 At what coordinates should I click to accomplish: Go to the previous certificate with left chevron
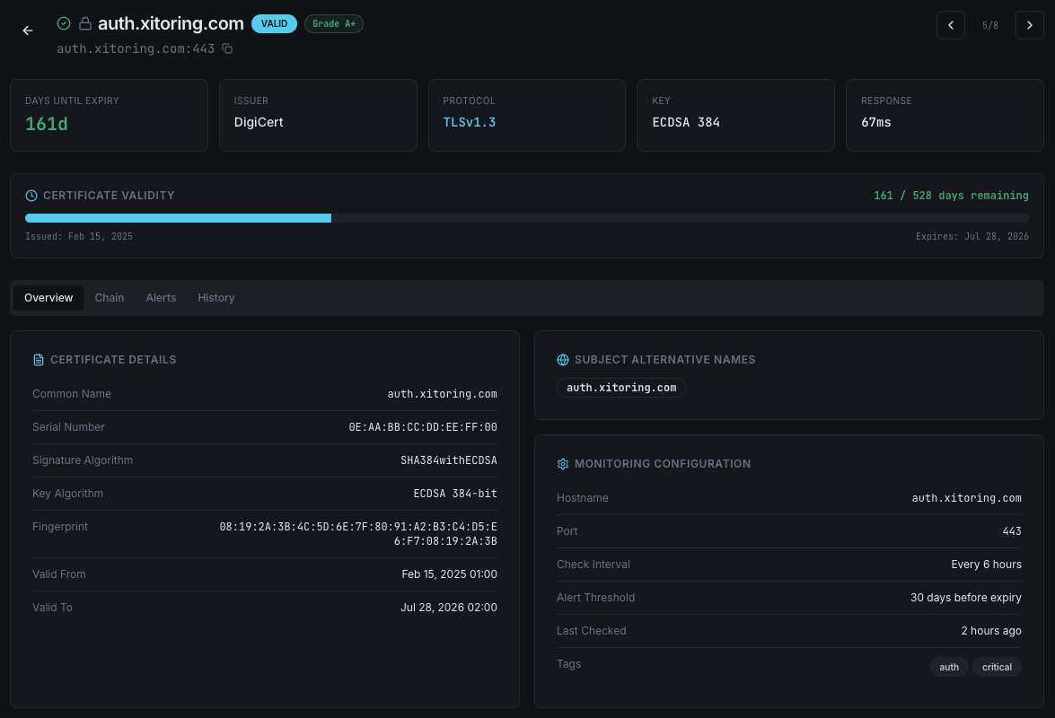tap(951, 25)
